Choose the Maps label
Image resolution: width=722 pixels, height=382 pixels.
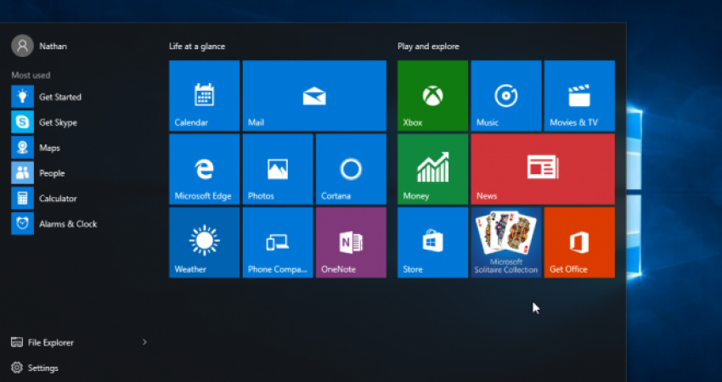[x=50, y=148]
